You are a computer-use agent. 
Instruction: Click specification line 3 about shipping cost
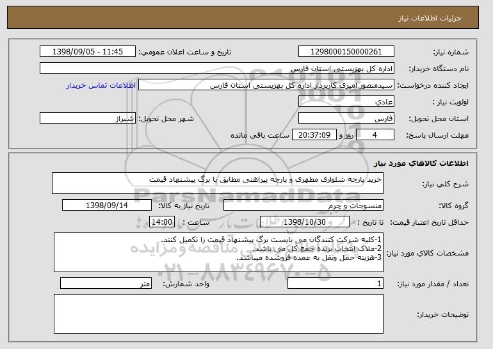309,258
